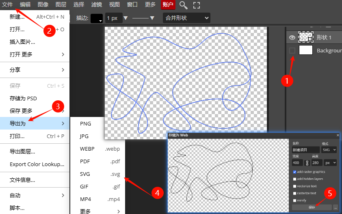This screenshot has width=342, height=214.
Task: Check the vectorize text option
Action: [x=294, y=186]
